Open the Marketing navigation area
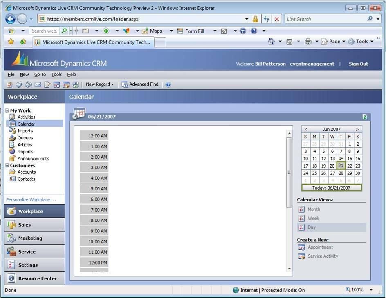 (x=34, y=238)
